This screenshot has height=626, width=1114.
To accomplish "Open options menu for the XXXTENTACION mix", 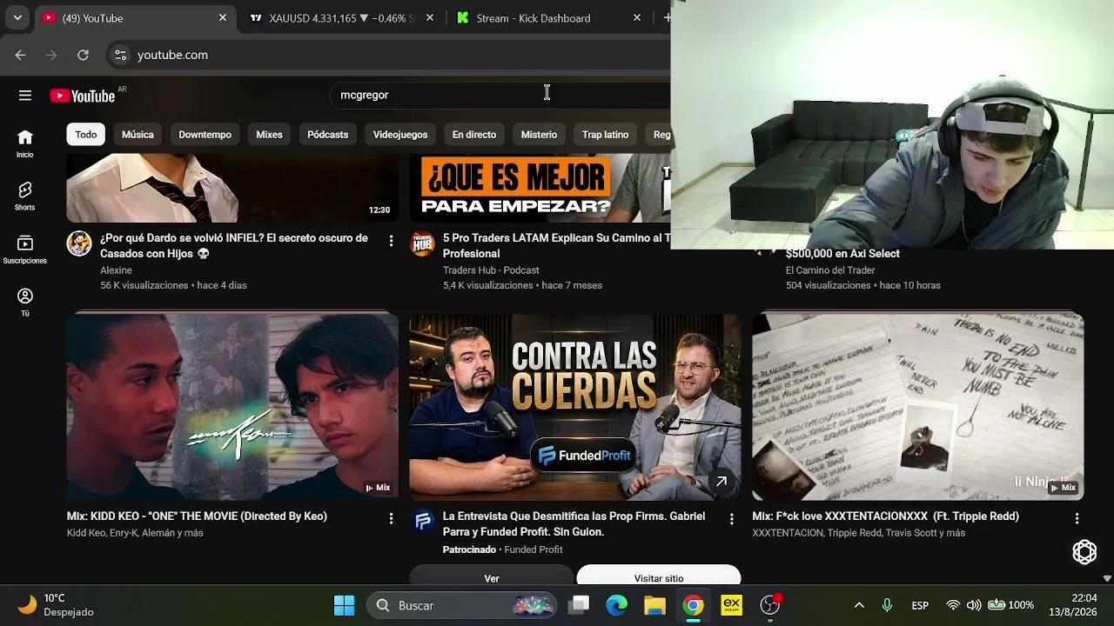I will [1077, 518].
